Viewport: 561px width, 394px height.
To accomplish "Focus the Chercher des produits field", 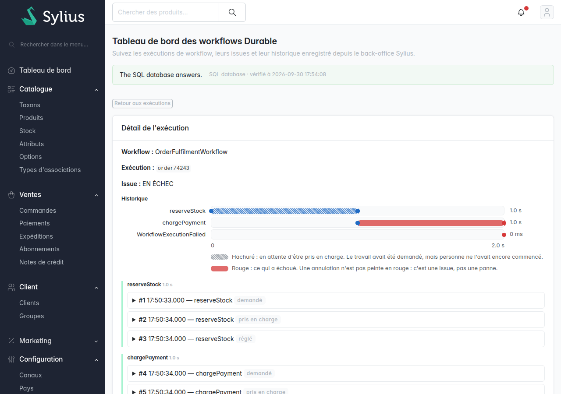I will (166, 12).
